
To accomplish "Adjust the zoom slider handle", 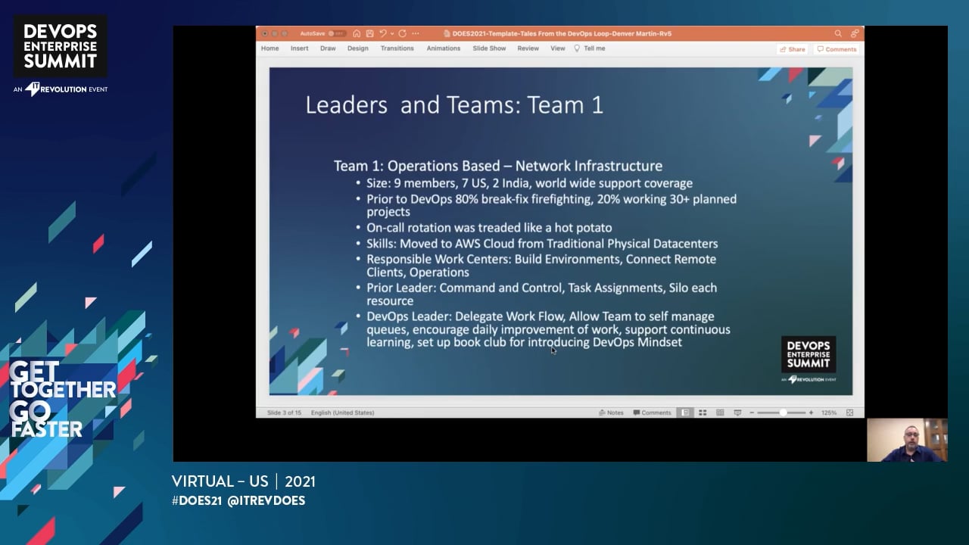I will coord(783,413).
